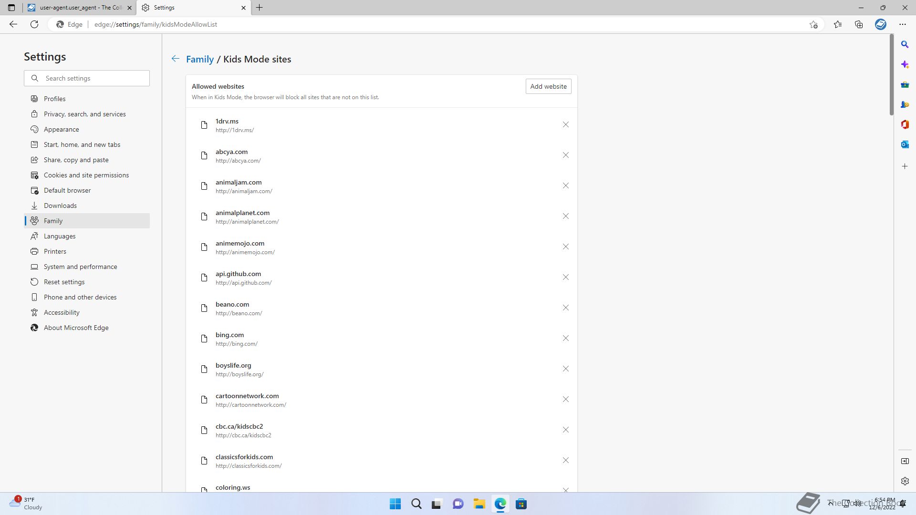The image size is (916, 515).
Task: Open the Windows Start menu
Action: (x=395, y=504)
